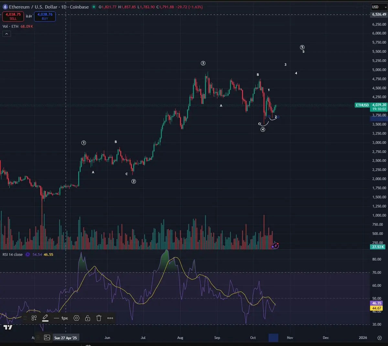This screenshot has width=388, height=346.
Task: Select circled wave 3 label
Action: (x=203, y=63)
